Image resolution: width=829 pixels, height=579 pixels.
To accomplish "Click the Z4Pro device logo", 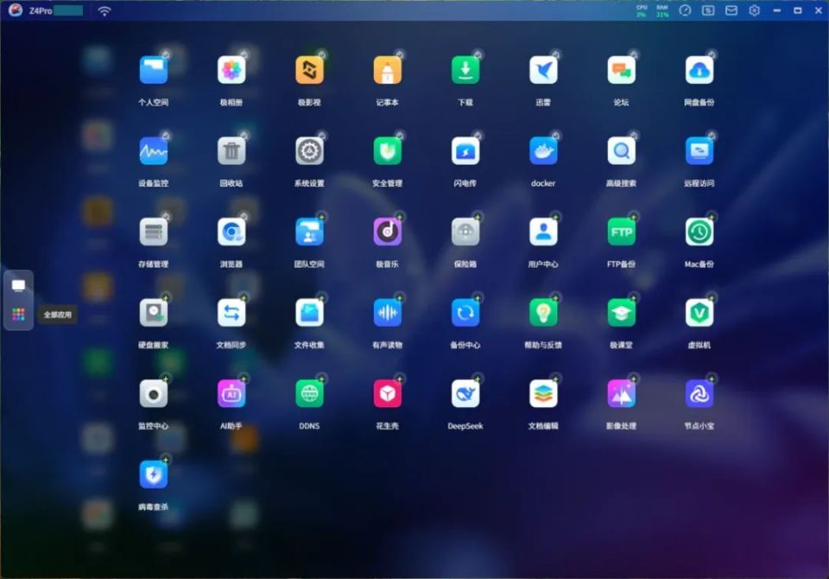I will (16, 10).
